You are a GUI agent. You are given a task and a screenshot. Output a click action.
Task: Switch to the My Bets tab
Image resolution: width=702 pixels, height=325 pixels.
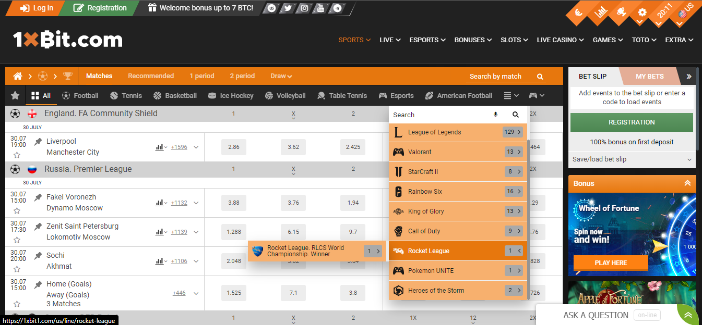click(x=649, y=76)
